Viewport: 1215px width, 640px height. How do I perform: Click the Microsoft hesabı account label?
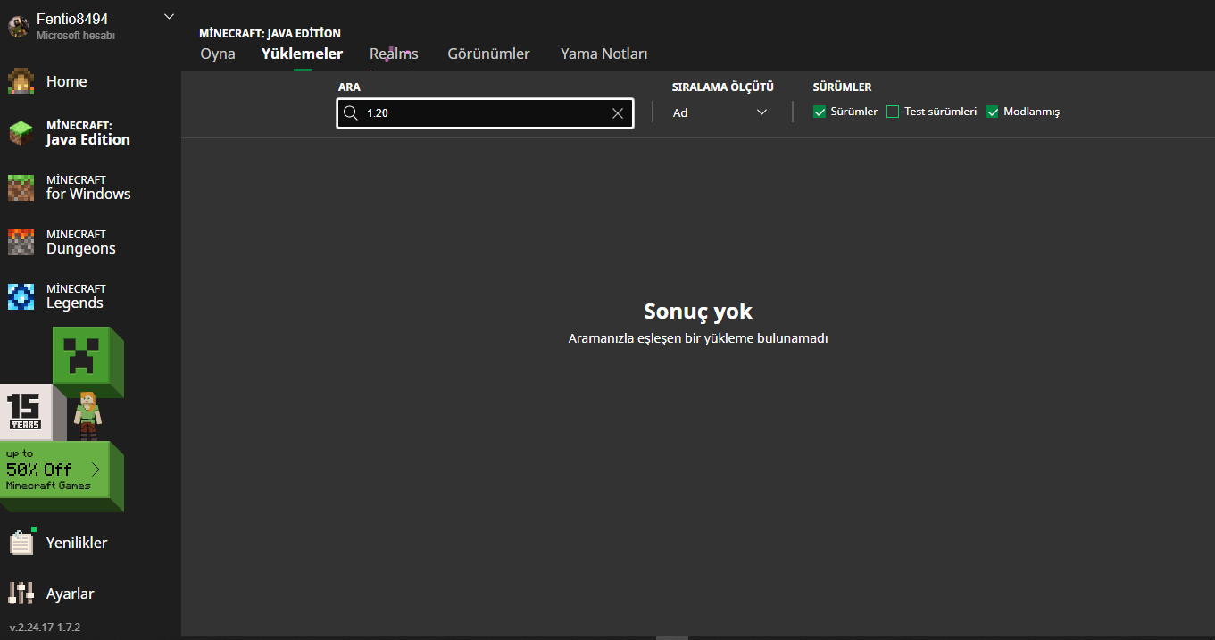76,36
